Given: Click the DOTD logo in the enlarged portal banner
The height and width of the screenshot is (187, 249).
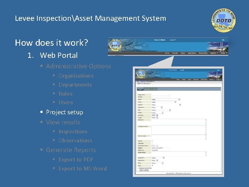Looking at the screenshot, I should [116, 45].
